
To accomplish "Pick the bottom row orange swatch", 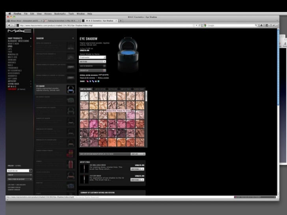I will 112,143.
